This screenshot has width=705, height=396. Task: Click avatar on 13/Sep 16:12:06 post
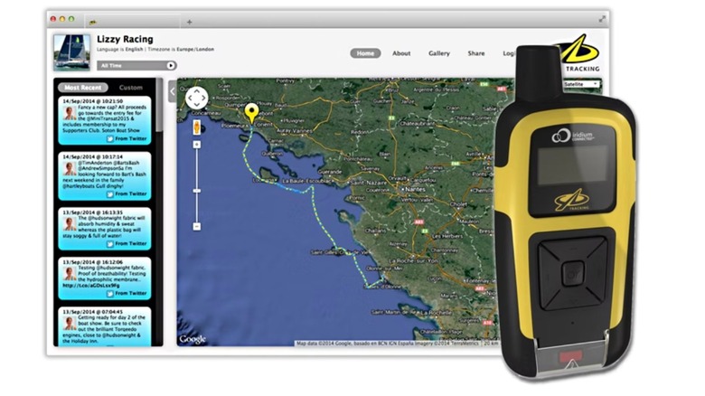click(70, 274)
